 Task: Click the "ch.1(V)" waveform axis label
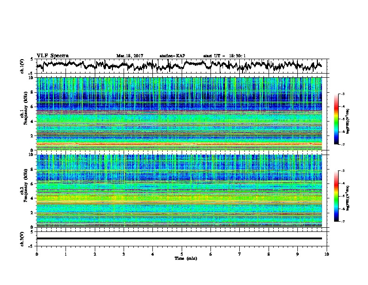(x=22, y=66)
